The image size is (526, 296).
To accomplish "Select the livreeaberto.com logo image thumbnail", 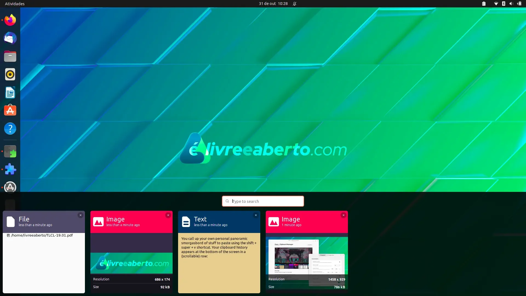I will (131, 263).
